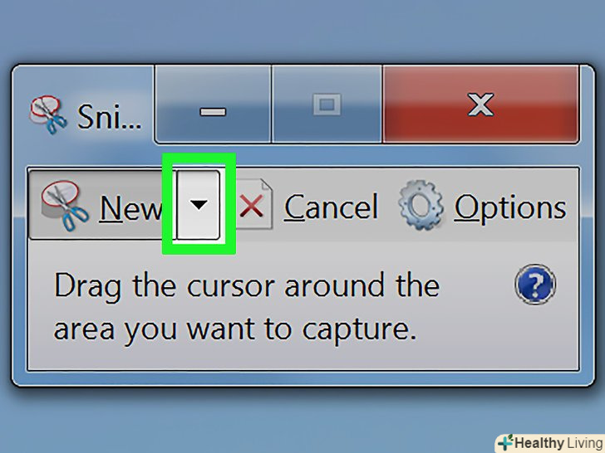This screenshot has height=453, width=605.
Task: Open the New snip mode dropdown arrow
Action: click(x=199, y=204)
